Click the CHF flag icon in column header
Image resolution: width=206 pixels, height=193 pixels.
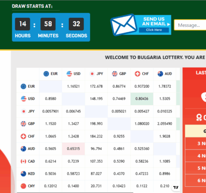(138, 74)
